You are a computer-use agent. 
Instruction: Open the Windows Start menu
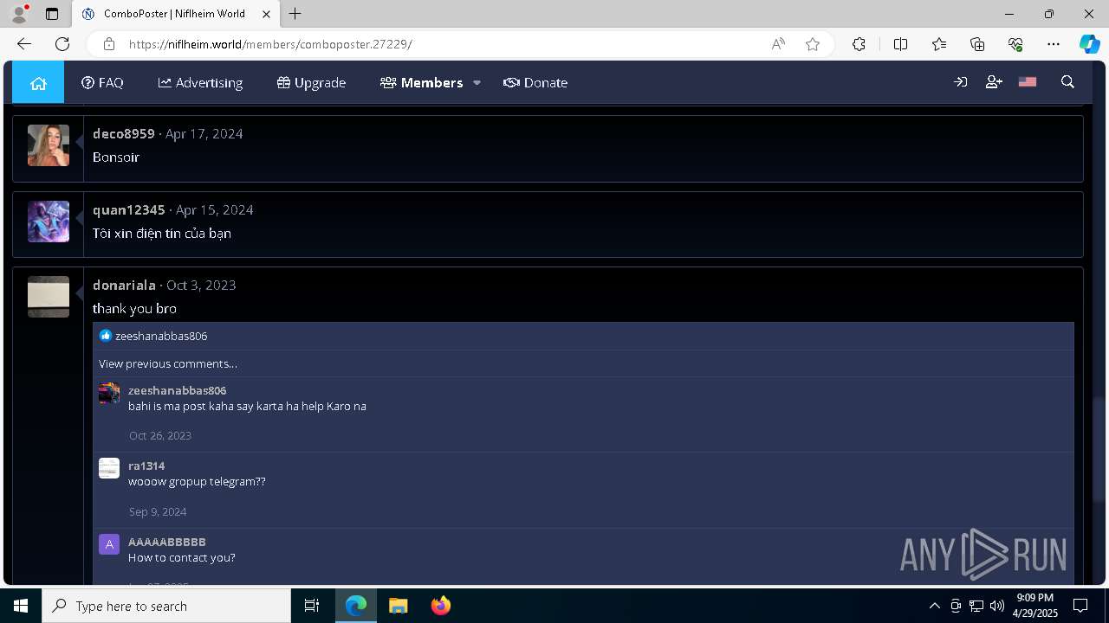tap(21, 606)
